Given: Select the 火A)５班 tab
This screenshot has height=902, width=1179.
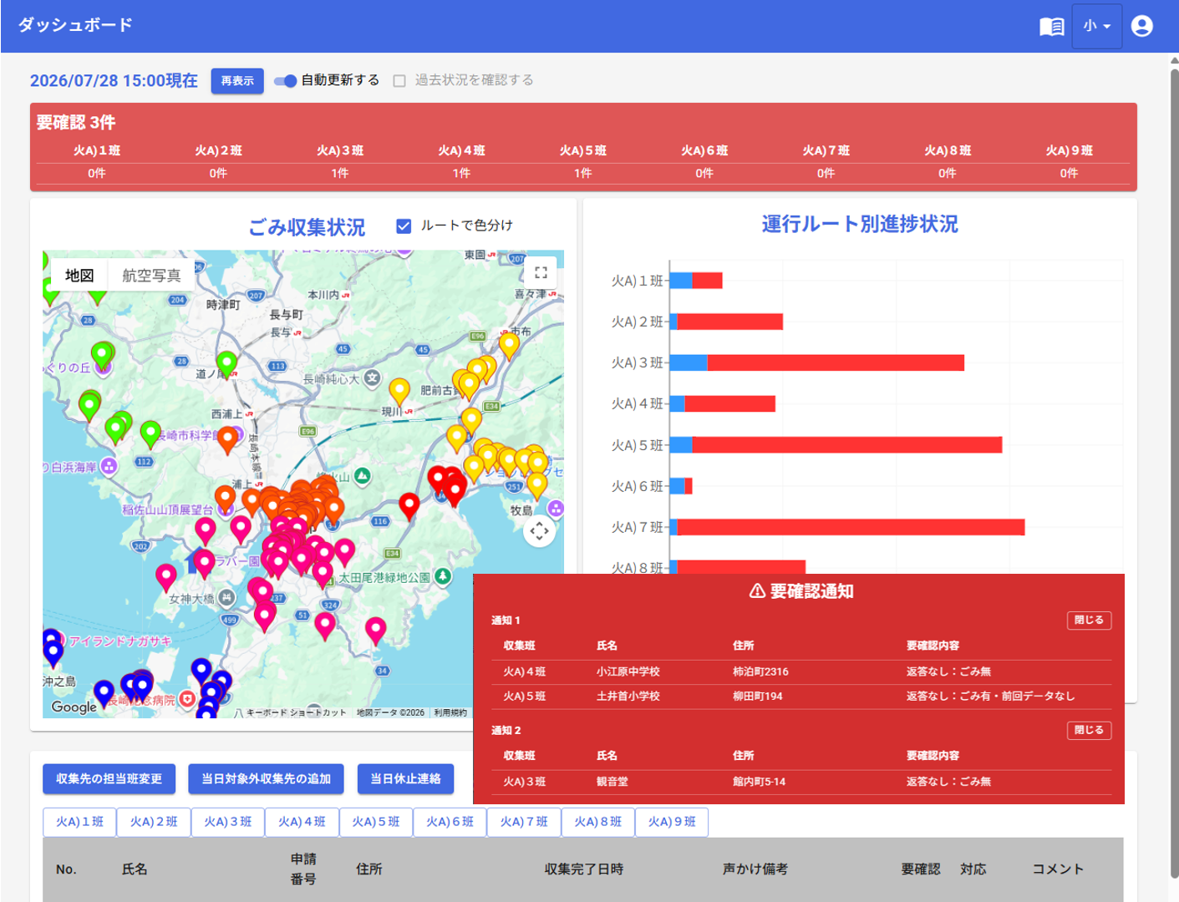Looking at the screenshot, I should coord(376,822).
